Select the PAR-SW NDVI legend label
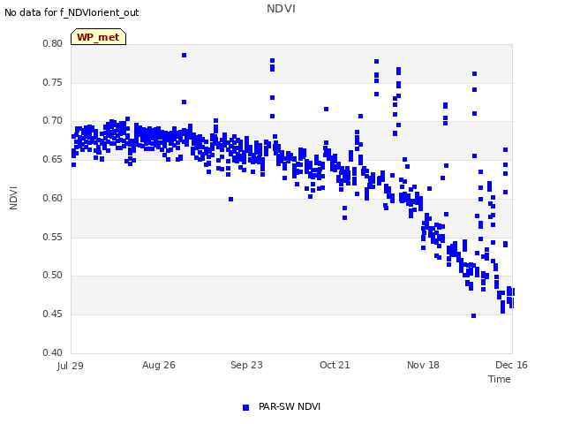This screenshot has width=565, height=424. (290, 406)
